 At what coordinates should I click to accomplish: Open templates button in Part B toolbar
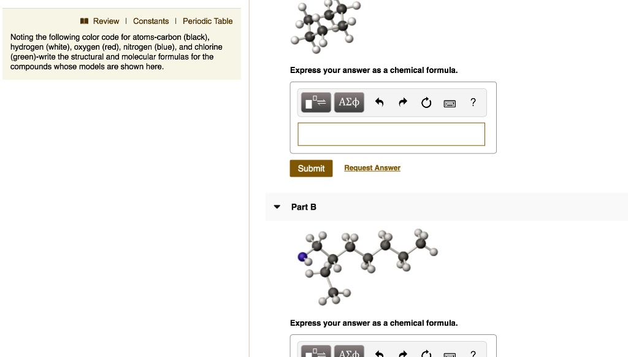point(316,352)
